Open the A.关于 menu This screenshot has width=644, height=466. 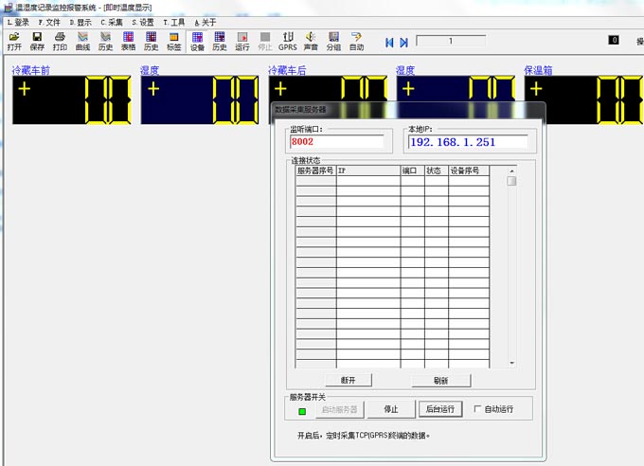tap(206, 22)
